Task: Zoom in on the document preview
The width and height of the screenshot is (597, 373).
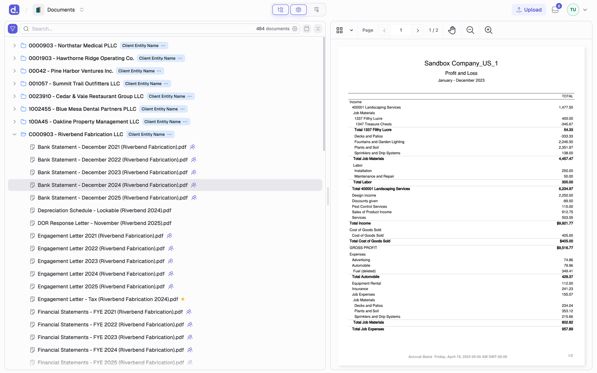Action: pos(488,30)
